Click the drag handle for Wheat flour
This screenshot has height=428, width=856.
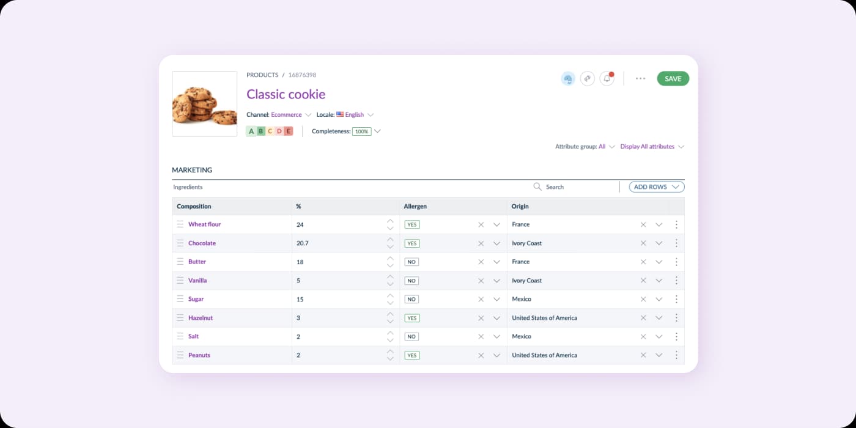[x=180, y=224]
